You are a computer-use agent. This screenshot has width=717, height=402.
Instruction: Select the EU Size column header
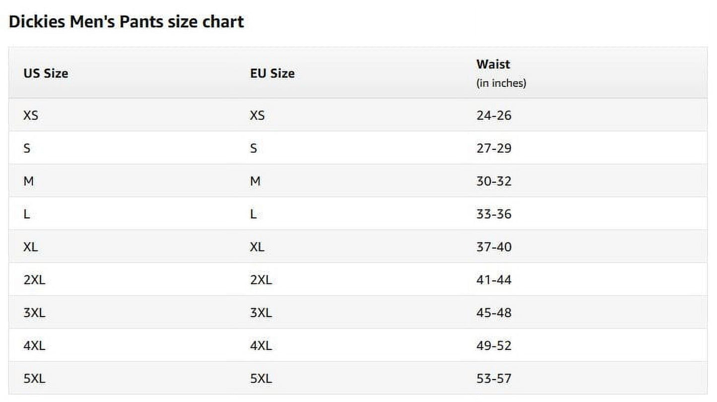coord(272,73)
